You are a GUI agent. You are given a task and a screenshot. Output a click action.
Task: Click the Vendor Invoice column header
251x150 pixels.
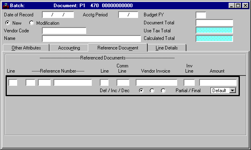(156, 71)
